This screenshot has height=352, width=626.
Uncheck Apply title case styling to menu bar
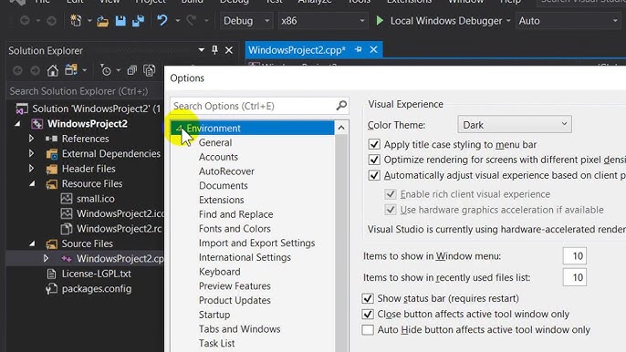click(x=374, y=144)
